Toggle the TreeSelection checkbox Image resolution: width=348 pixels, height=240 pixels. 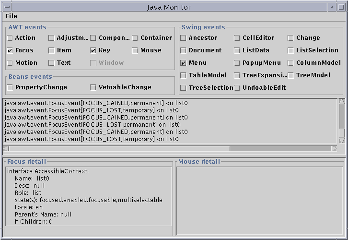183,88
